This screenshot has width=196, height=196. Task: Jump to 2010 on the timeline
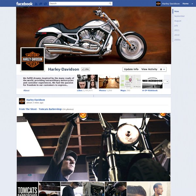click(x=177, y=35)
